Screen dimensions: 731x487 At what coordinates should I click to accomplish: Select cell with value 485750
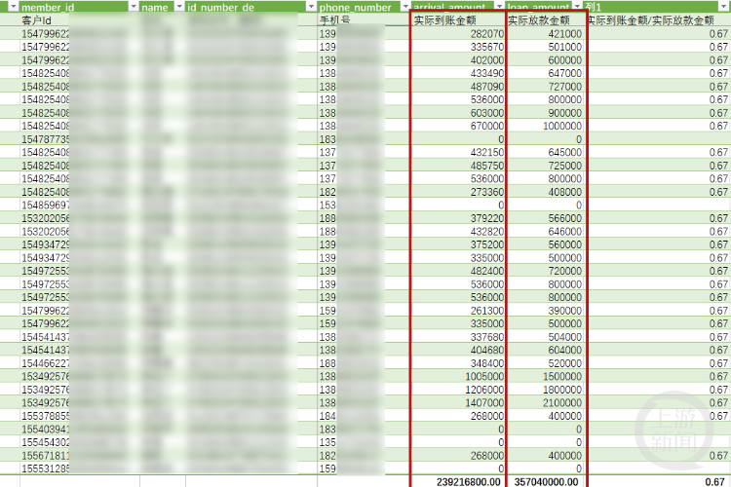(458, 166)
